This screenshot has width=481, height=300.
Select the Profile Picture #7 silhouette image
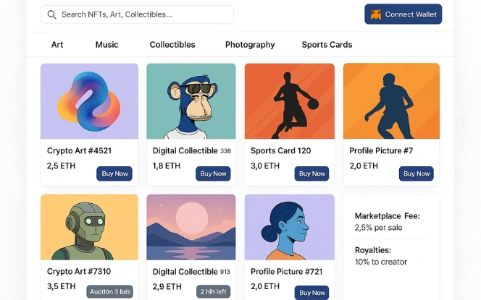[391, 101]
